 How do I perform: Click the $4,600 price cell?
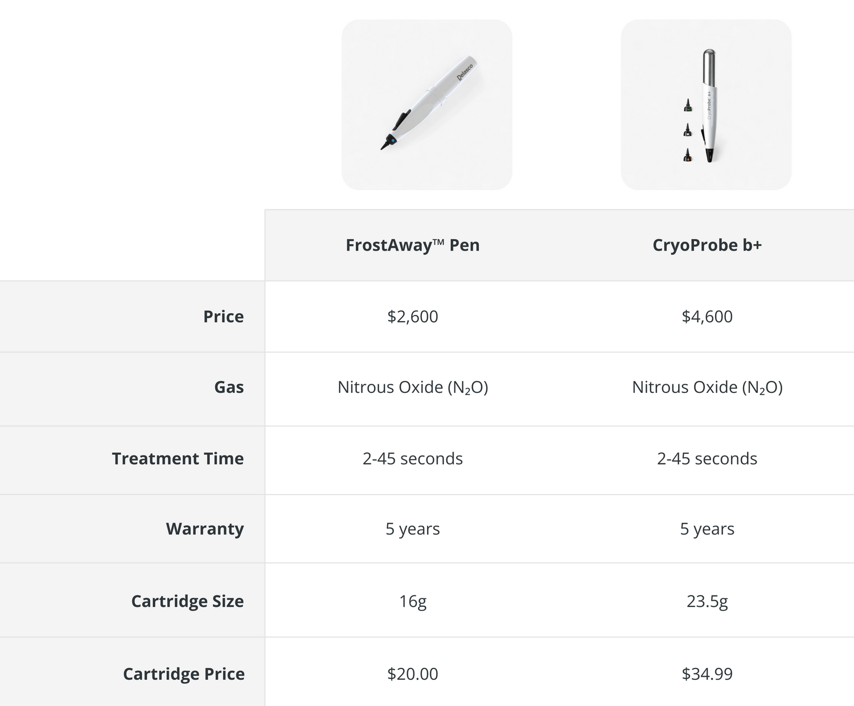coord(707,317)
